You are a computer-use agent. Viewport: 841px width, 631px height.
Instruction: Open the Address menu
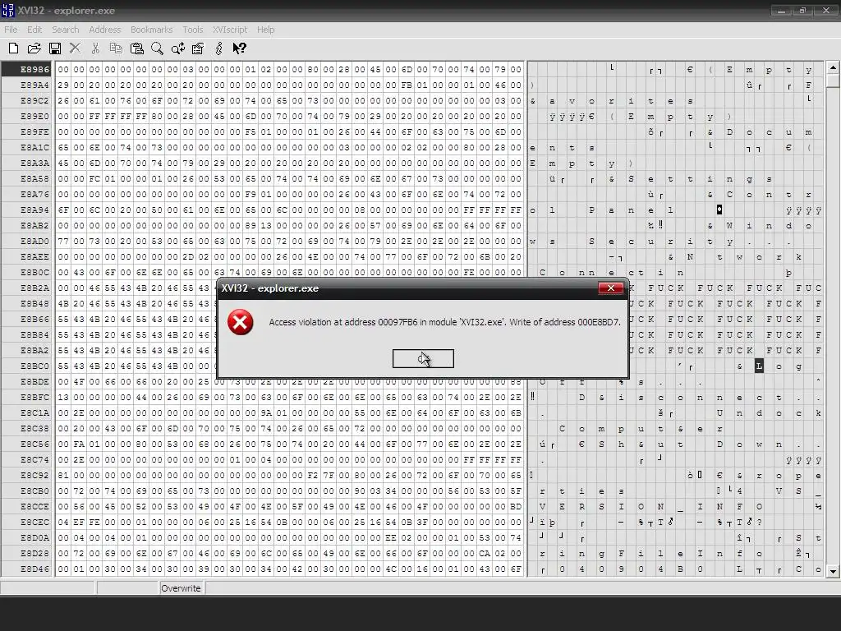(104, 30)
